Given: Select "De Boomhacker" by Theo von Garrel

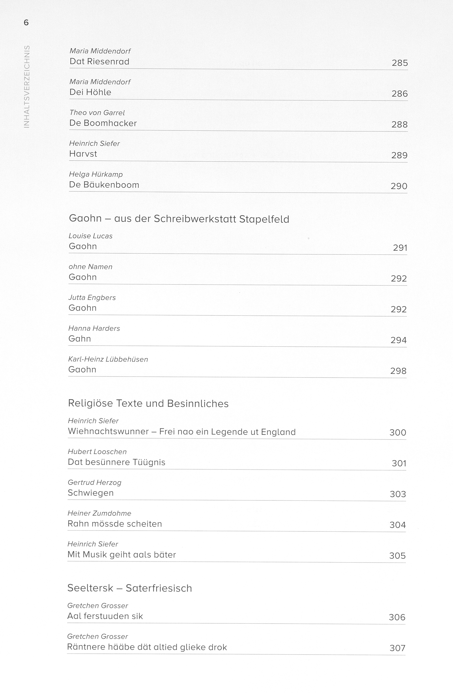Looking at the screenshot, I should click(103, 123).
